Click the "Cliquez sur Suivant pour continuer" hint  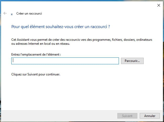click(36, 74)
